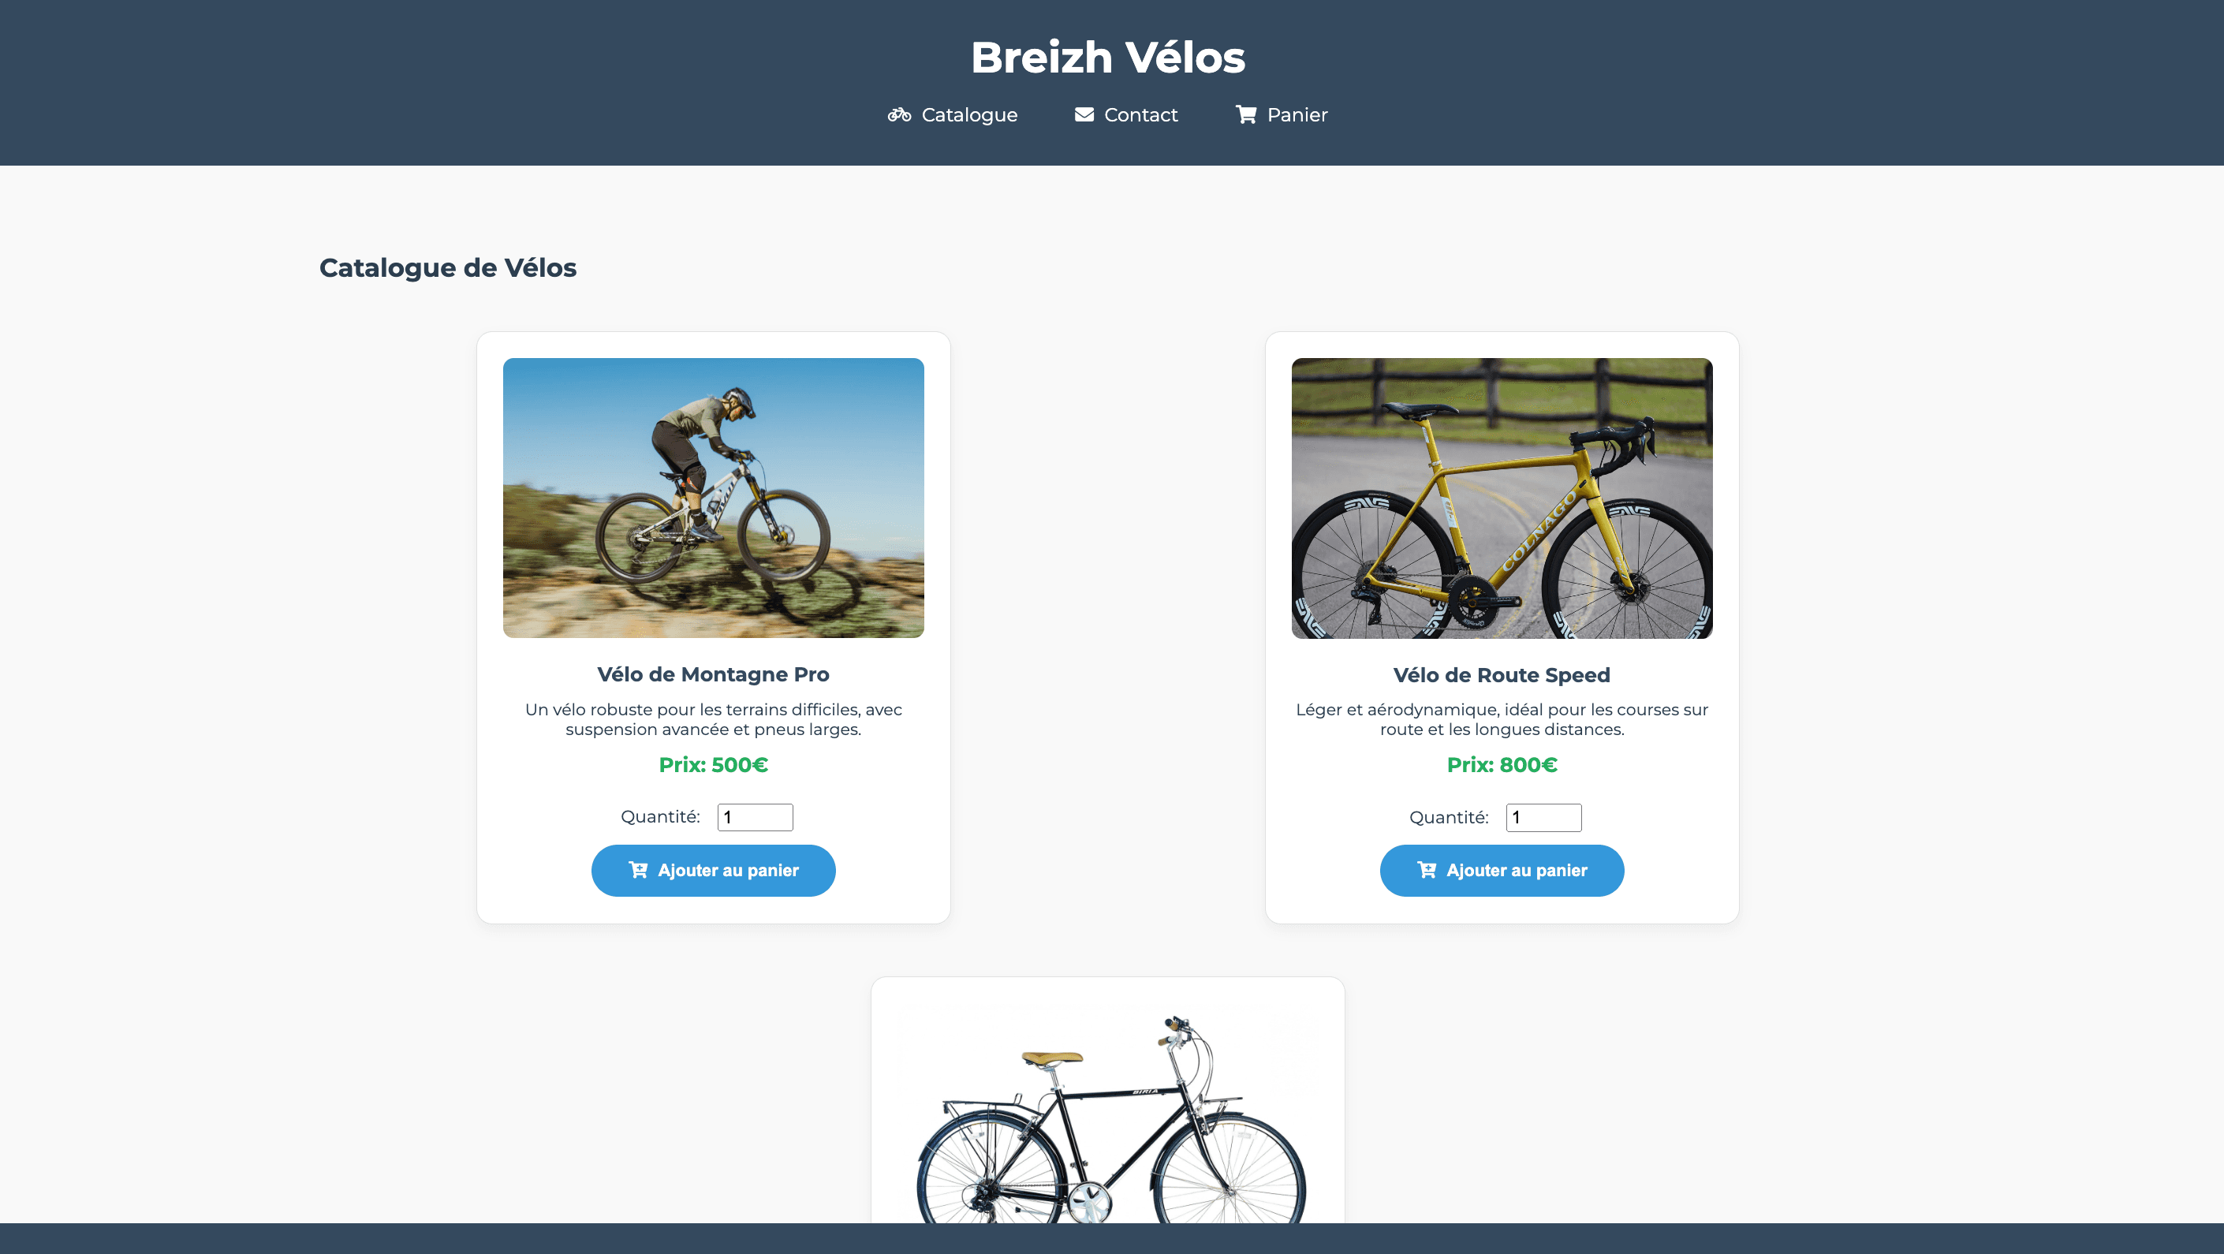Image resolution: width=2224 pixels, height=1254 pixels.
Task: Click the green "Prix: 800€" price text
Action: (x=1502, y=765)
